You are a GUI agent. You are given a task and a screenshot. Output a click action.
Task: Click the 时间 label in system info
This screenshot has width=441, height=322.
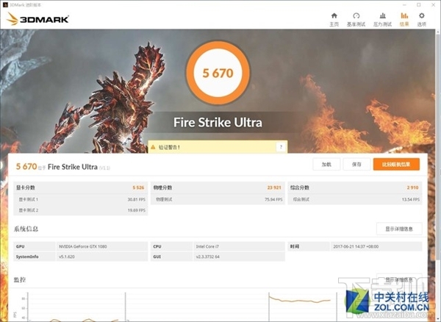click(295, 246)
